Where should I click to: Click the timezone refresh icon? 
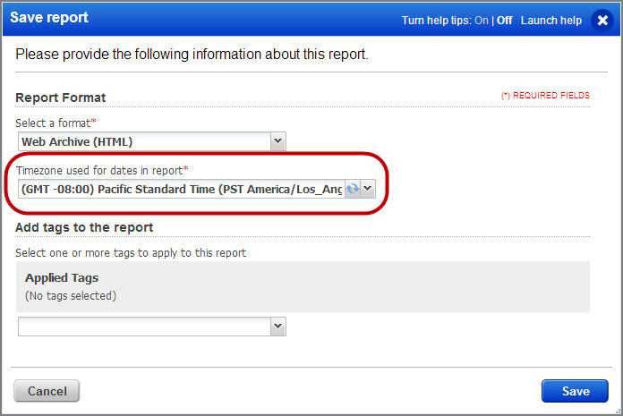353,189
